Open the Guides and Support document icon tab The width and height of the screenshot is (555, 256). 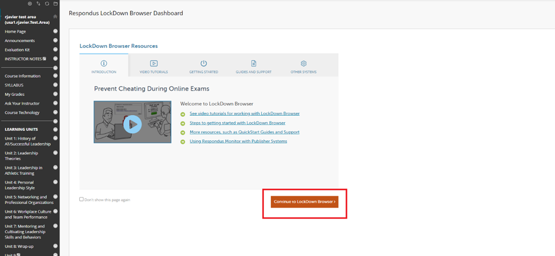pyautogui.click(x=254, y=66)
